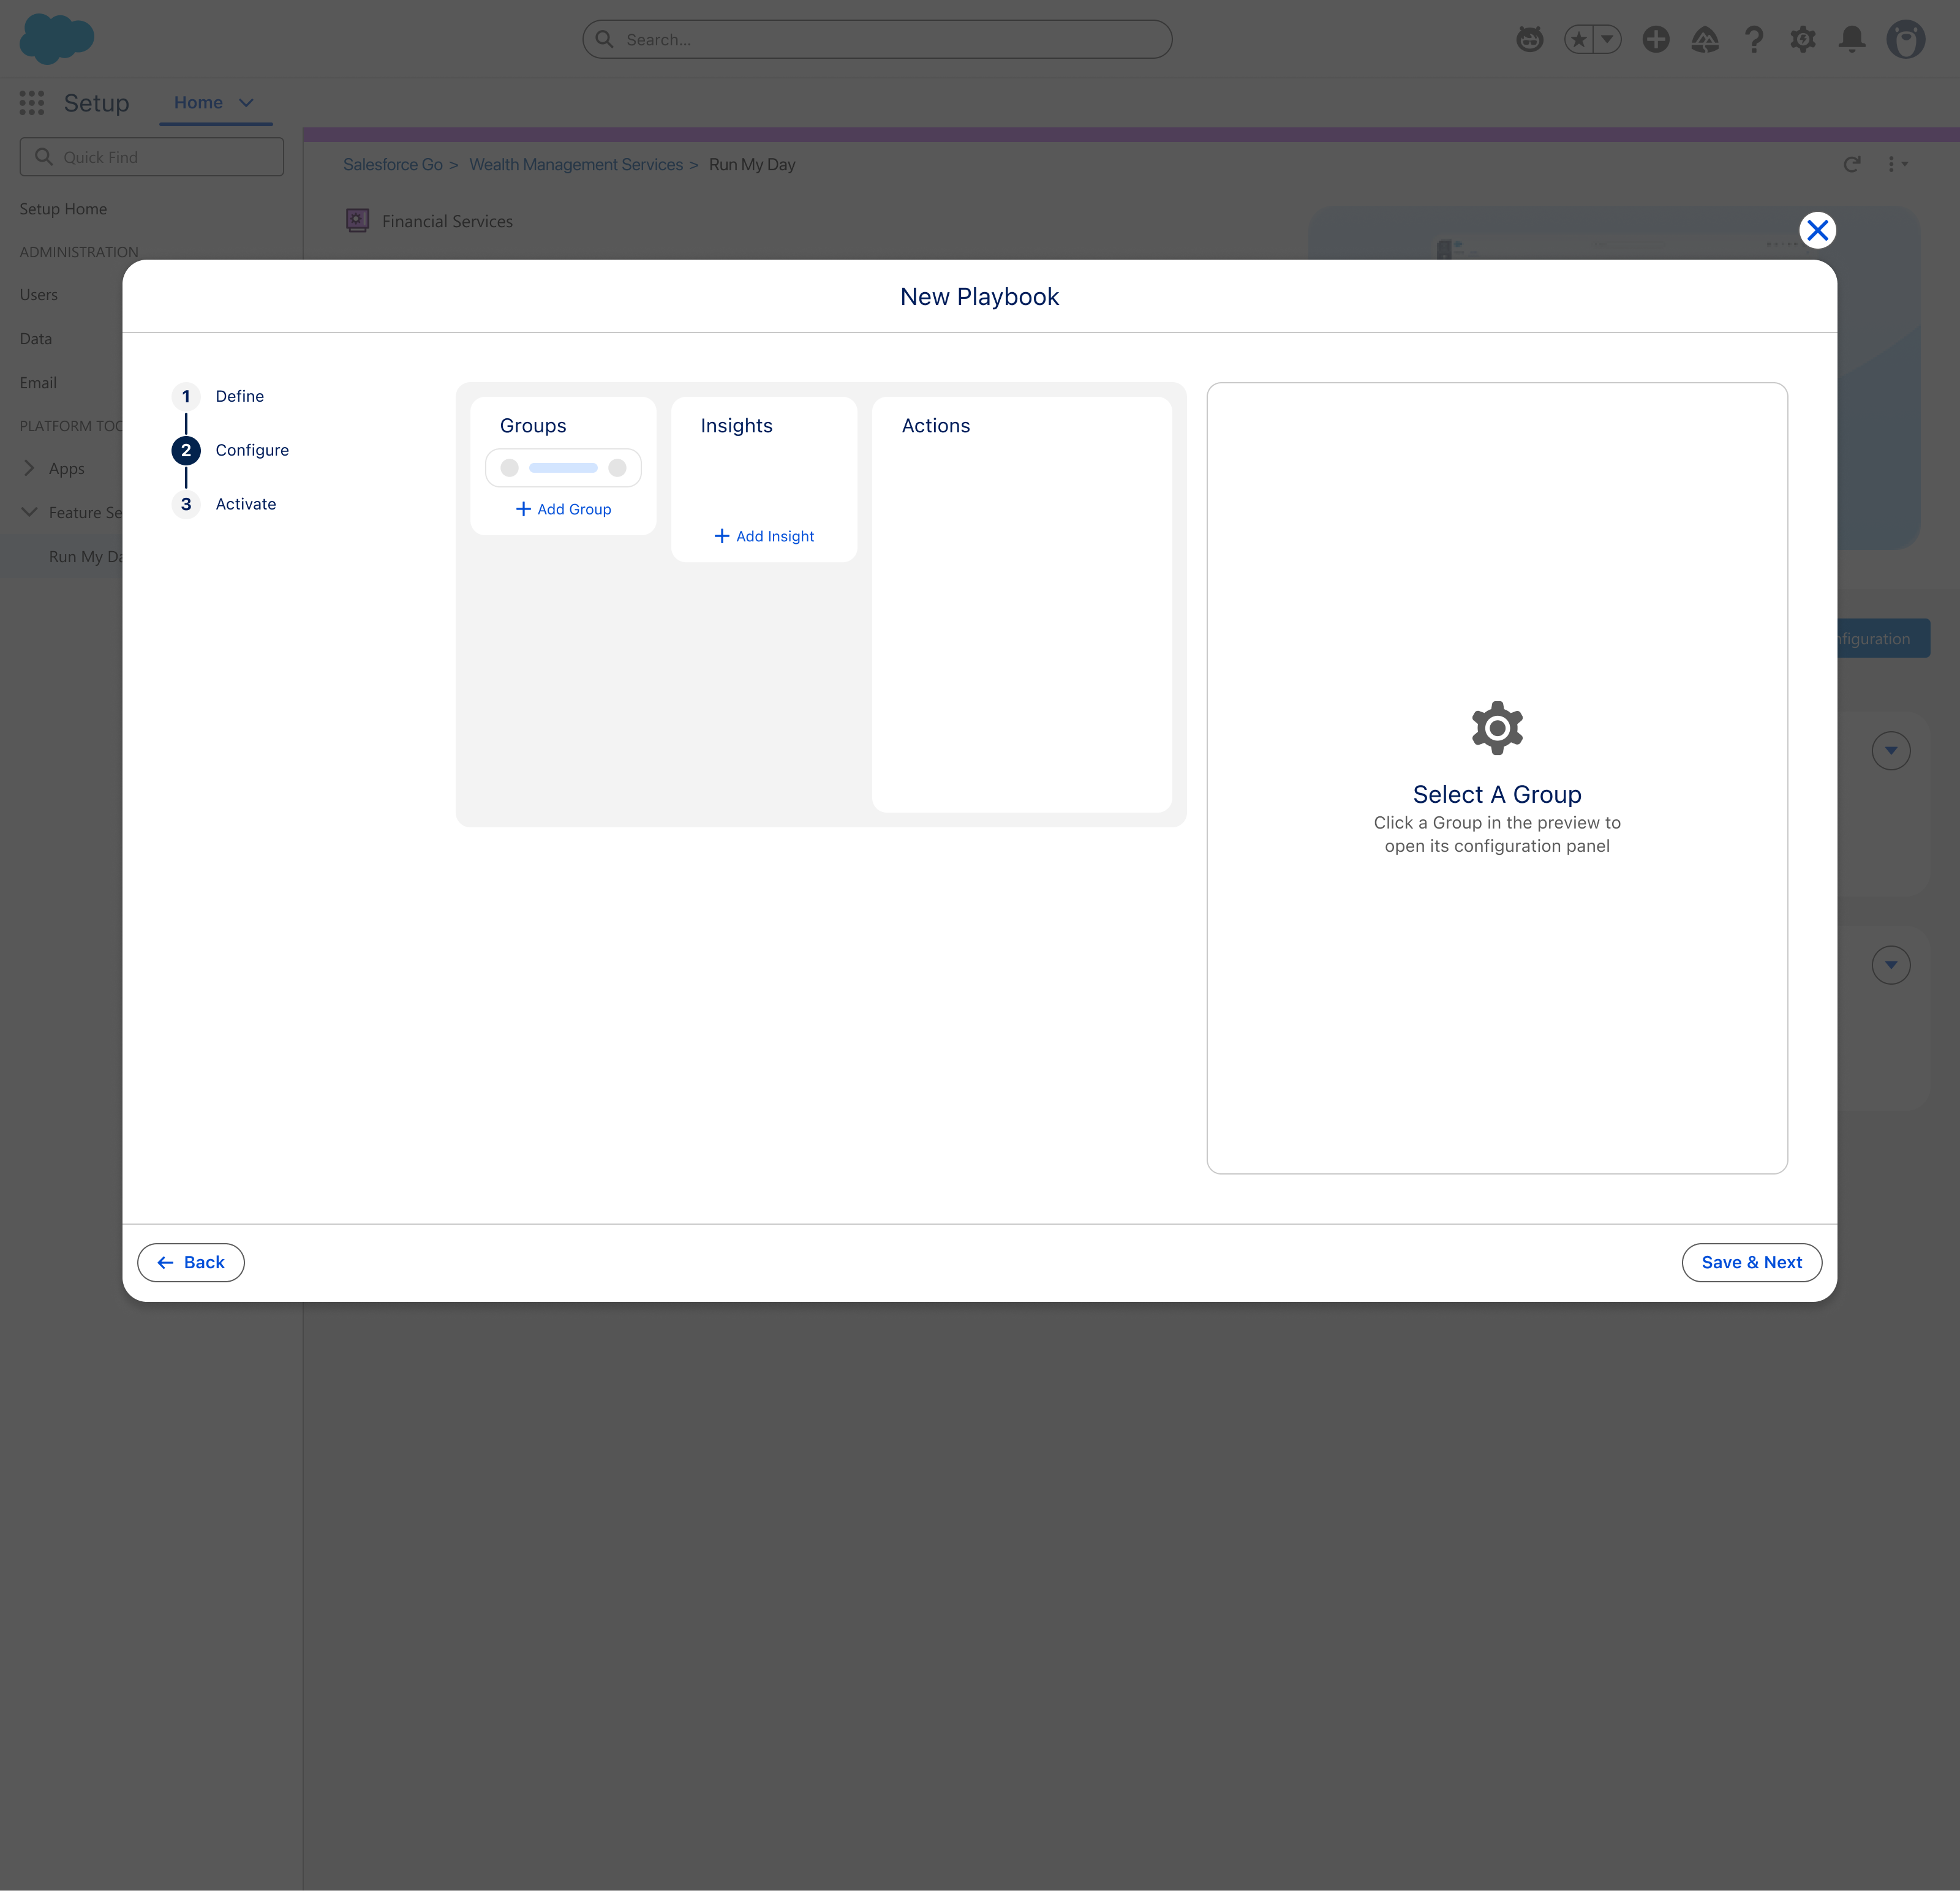Open the Favorites list dropdown
This screenshot has width=1960, height=1891.
1607,39
